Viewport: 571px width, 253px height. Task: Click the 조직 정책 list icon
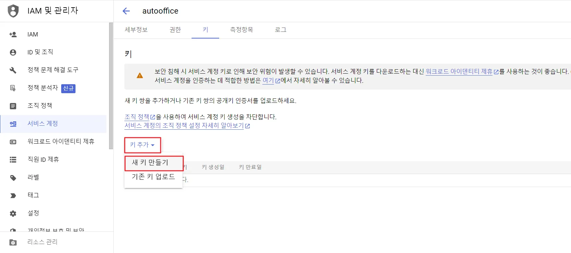(13, 106)
